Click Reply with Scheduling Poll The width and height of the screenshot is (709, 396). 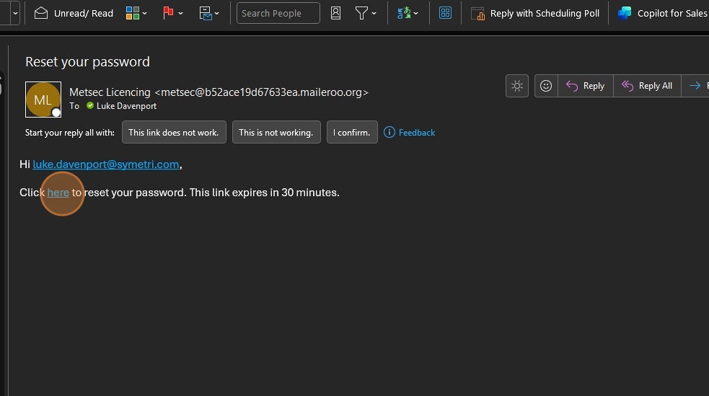coord(535,13)
